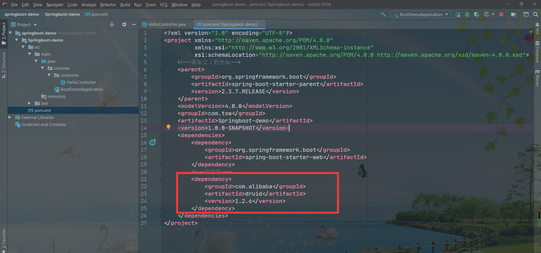The width and height of the screenshot is (541, 253).
Task: Hide the Project panel with minus icon
Action: point(134,24)
